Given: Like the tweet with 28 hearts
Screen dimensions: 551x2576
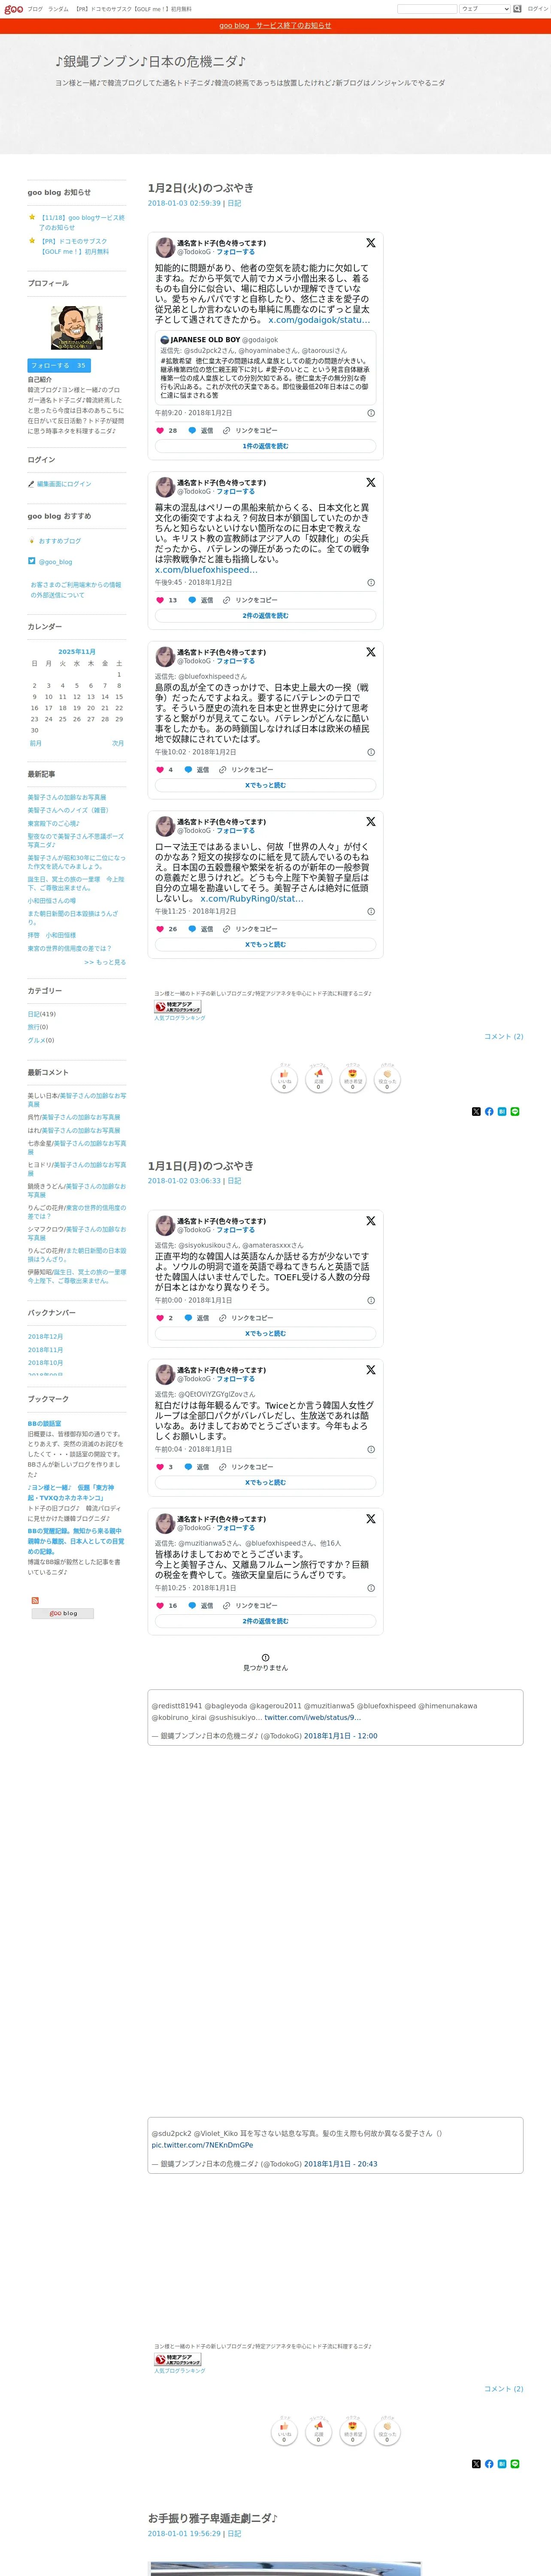Looking at the screenshot, I should tap(160, 431).
